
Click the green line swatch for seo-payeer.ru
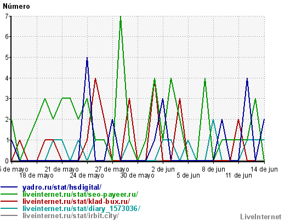[9, 194]
